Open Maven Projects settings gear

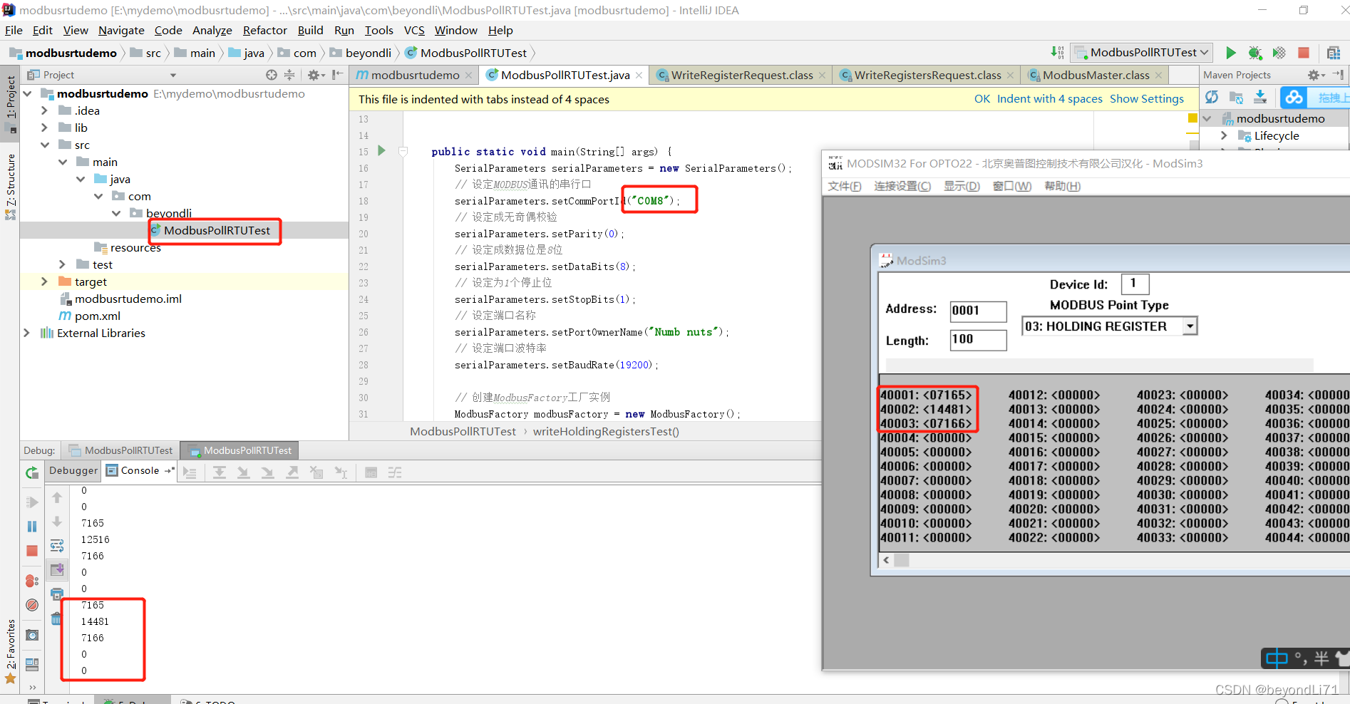1315,75
